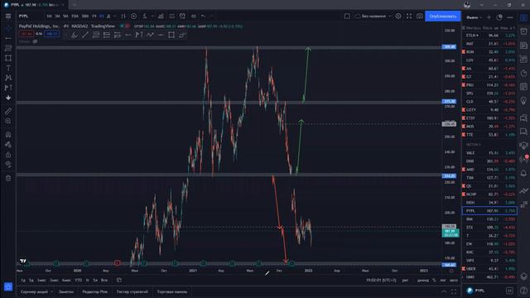Screen dimensions: 530x298
Task: Select the COTY row in watchlist
Action: click(x=489, y=110)
